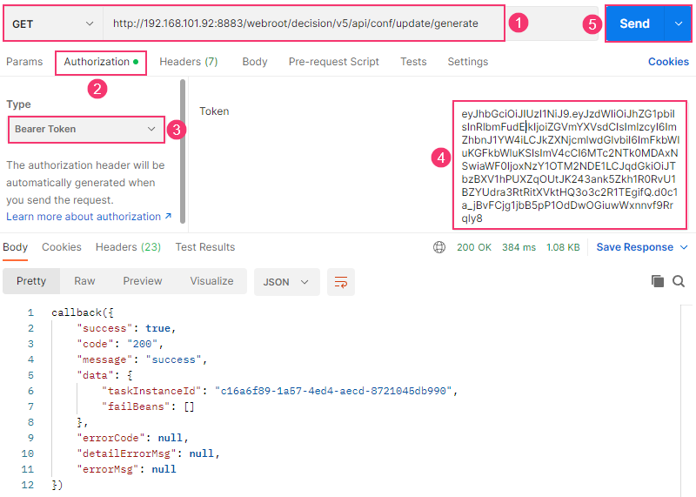Select the Preview view

[143, 281]
